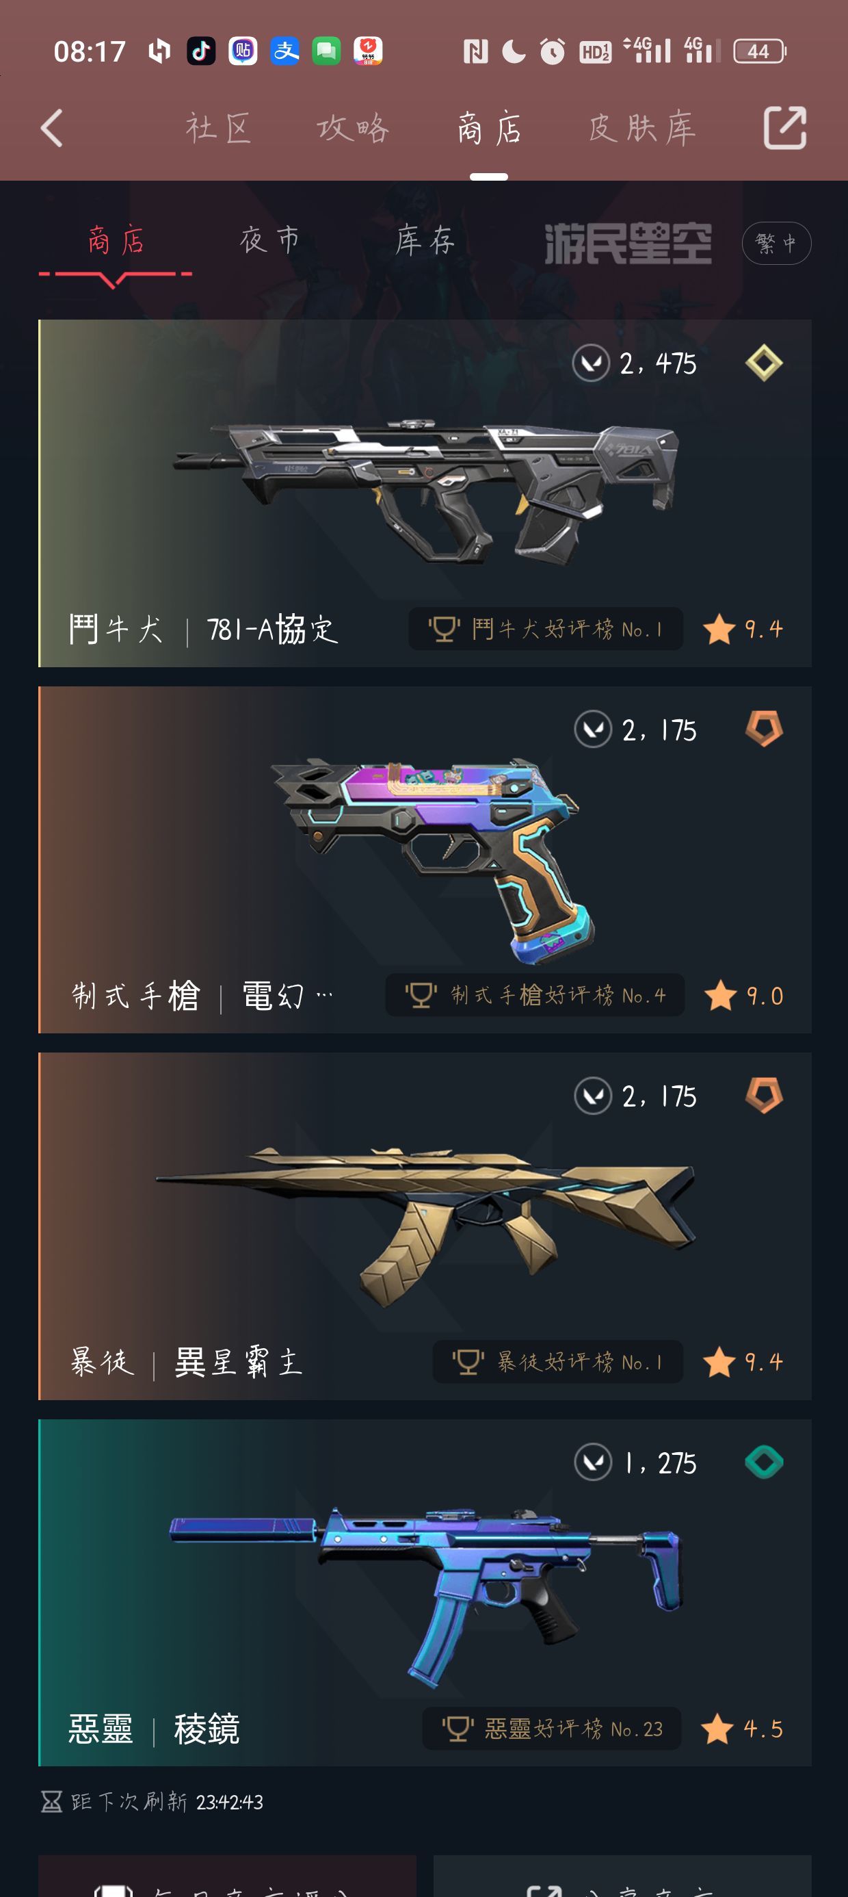Select the 库存 sub-tab
The width and height of the screenshot is (848, 1897).
[x=425, y=240]
